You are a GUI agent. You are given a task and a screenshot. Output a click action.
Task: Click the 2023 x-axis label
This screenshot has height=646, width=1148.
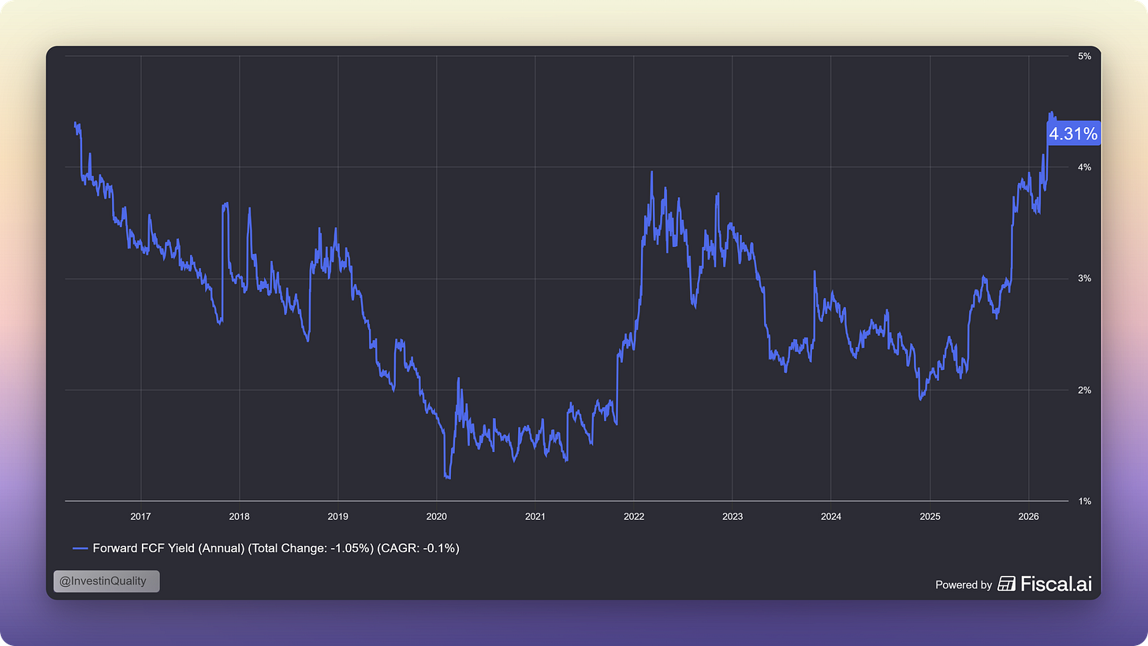732,517
